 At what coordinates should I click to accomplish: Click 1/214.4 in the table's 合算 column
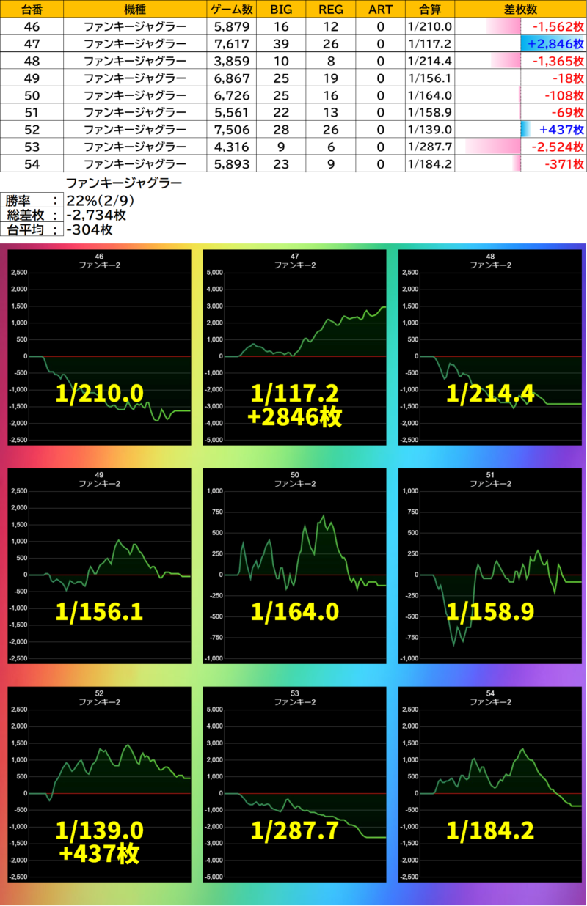429,61
